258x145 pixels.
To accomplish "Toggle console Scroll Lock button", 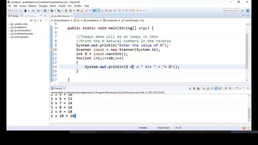I will click(x=208, y=89).
